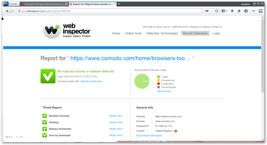Viewport: 267px width, 145px height.
Task: Click the Facebook share toolbar icon
Action: 246,11
